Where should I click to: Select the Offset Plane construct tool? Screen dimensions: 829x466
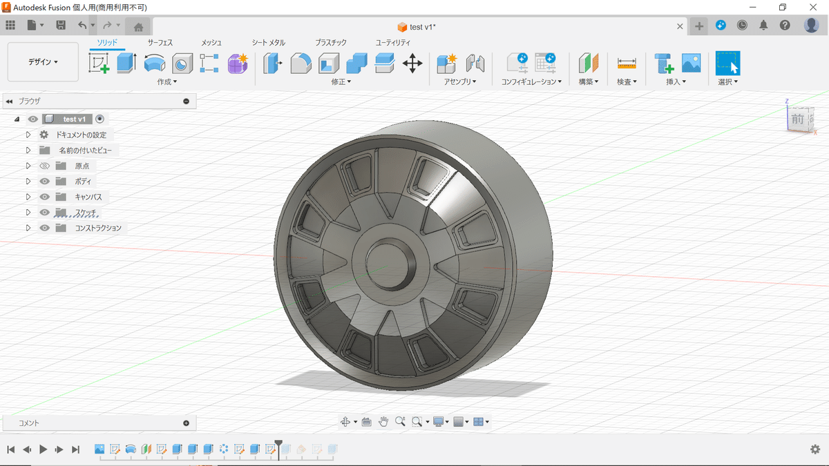pyautogui.click(x=588, y=64)
